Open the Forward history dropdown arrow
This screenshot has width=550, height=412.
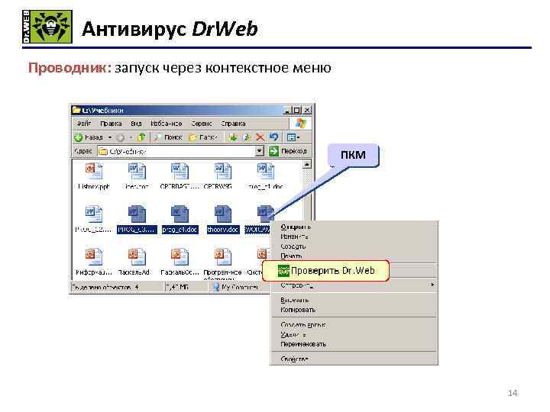(131, 137)
